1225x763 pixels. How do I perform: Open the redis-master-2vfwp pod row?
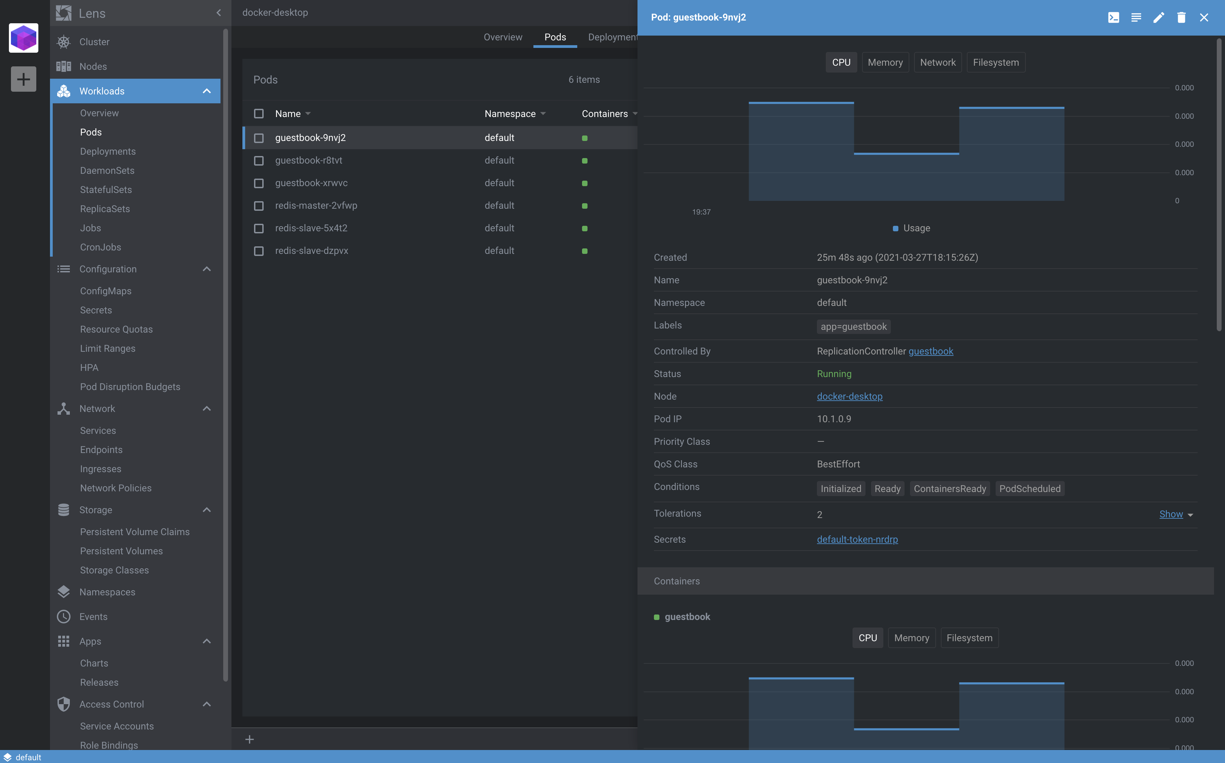440,206
